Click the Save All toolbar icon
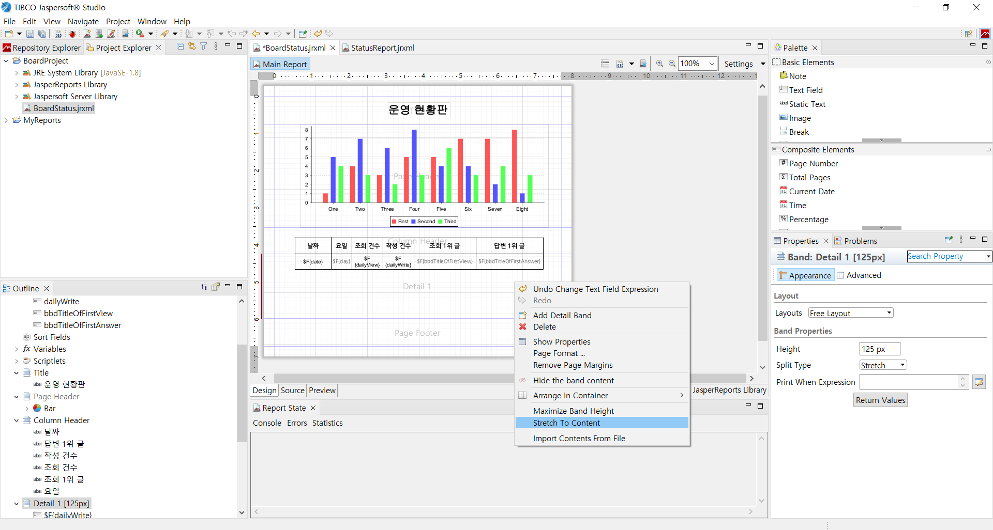 (42, 34)
